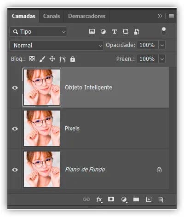The height and width of the screenshot is (217, 184).
Task: Open the Normal blend mode dropdown
Action: [57, 46]
